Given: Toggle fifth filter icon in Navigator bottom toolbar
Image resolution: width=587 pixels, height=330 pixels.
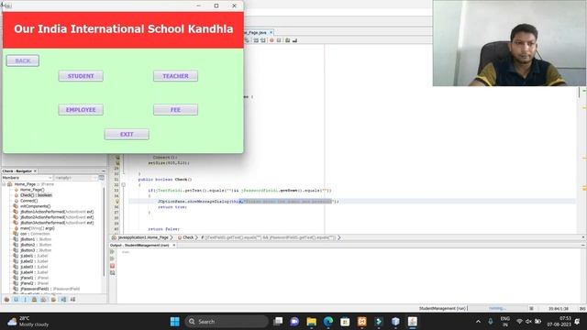Looking at the screenshot, I should pyautogui.click(x=44, y=300).
